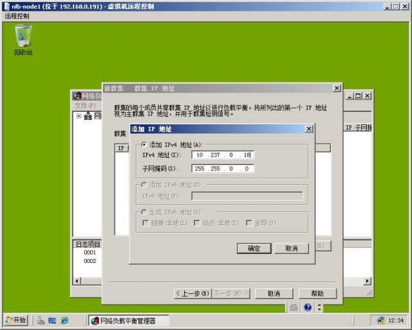Click the network status tray icon
Viewport: 412px width, 330px height.
point(380,320)
